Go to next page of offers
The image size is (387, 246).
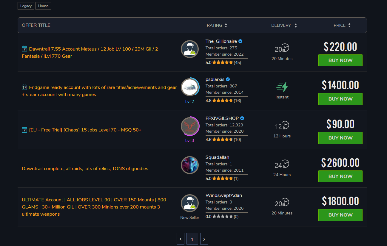coord(204,239)
